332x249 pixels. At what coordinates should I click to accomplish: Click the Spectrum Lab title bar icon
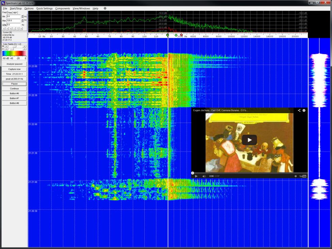(3, 3)
